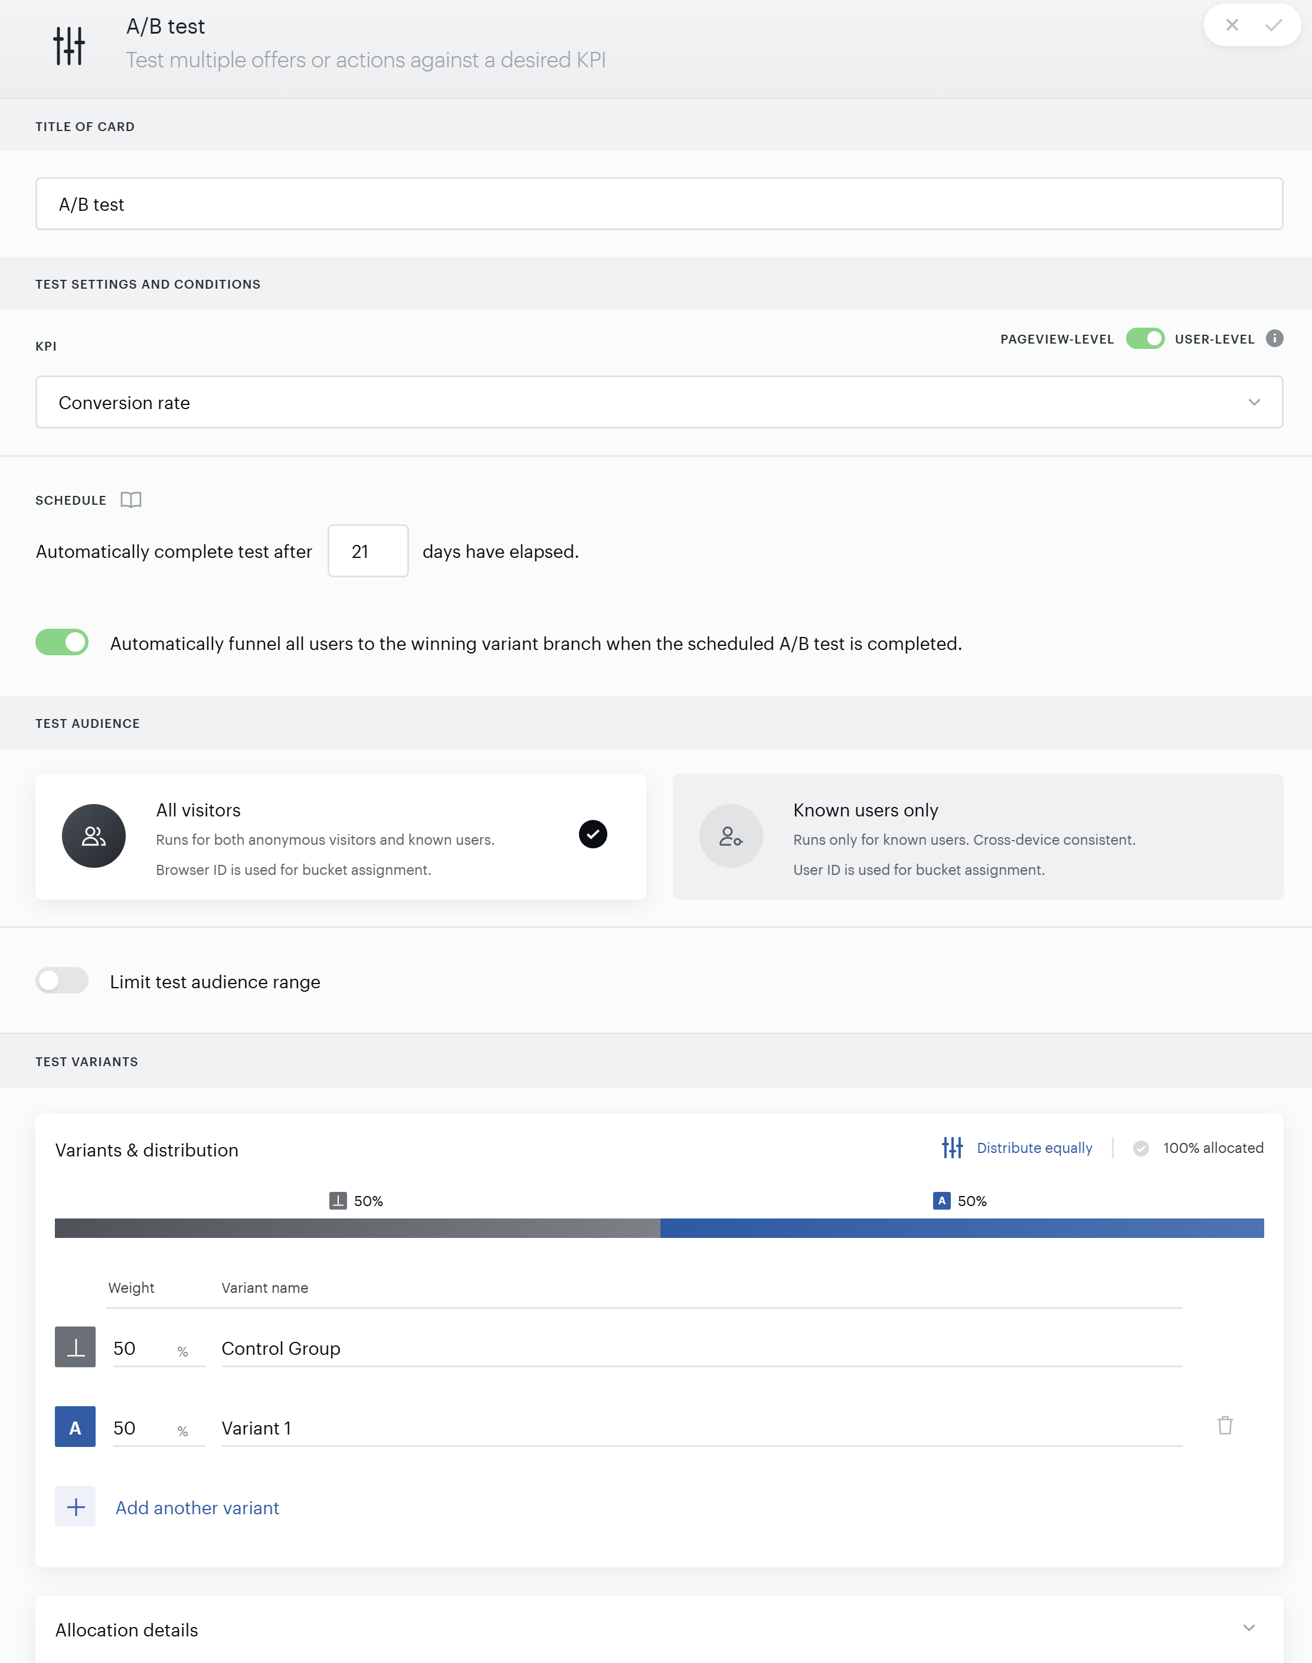This screenshot has height=1663, width=1312.
Task: Click the plus icon to add a variant
Action: 76,1507
